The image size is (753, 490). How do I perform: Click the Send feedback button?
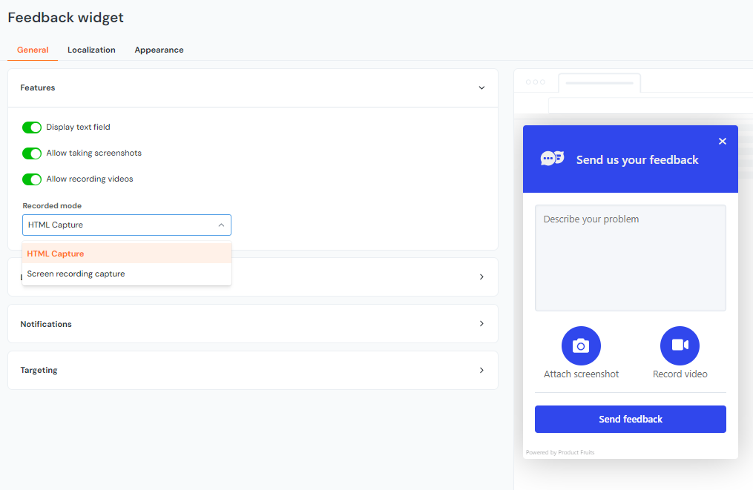(630, 419)
